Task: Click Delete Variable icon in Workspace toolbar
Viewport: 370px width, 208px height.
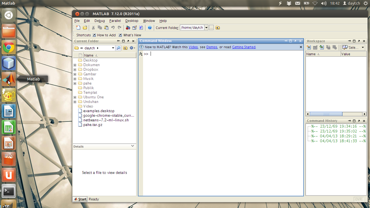Action: click(x=334, y=47)
